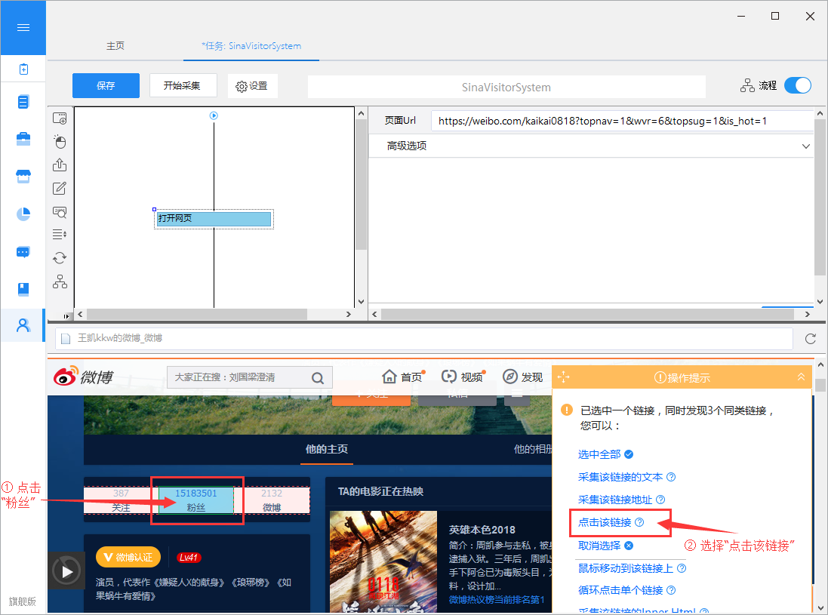828x615 pixels.
Task: Click the task name field SinaVisitorSystem
Action: pos(506,87)
